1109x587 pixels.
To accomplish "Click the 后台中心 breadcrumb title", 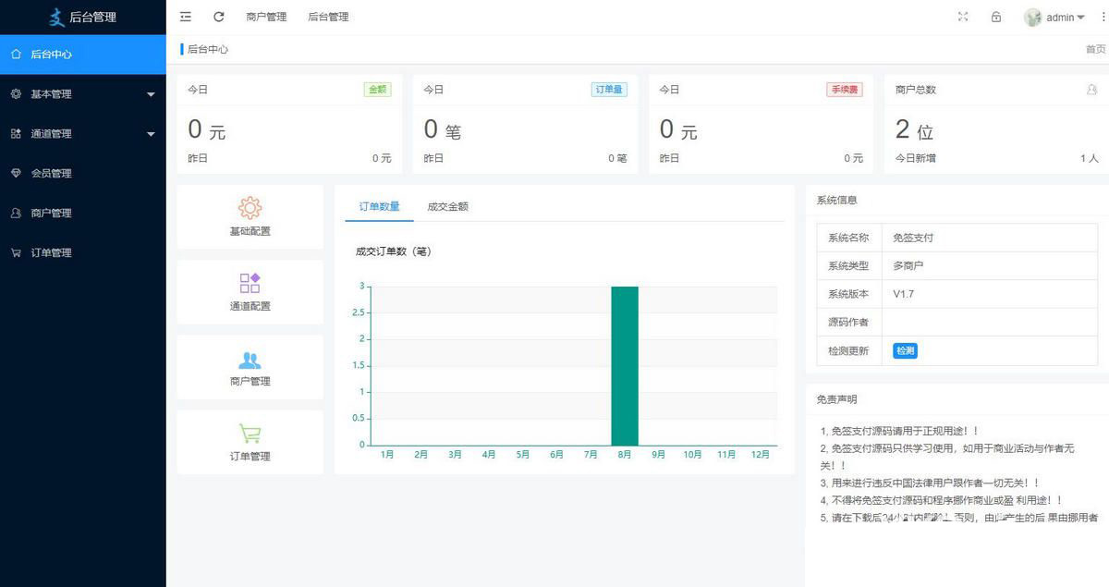I will 208,49.
